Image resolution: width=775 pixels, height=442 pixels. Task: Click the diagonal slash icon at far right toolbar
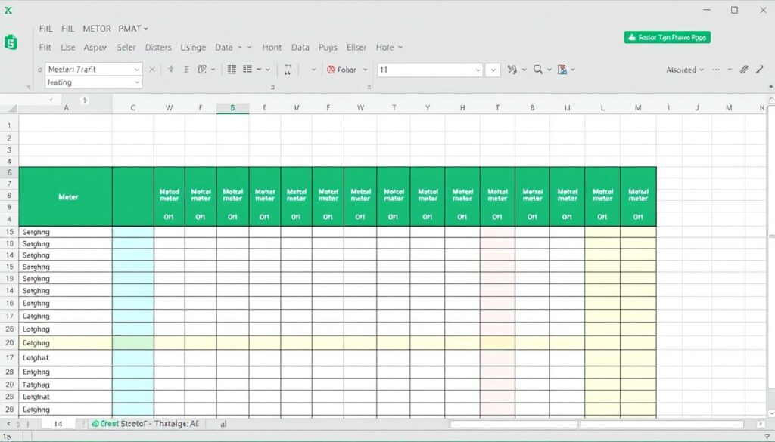click(x=760, y=69)
